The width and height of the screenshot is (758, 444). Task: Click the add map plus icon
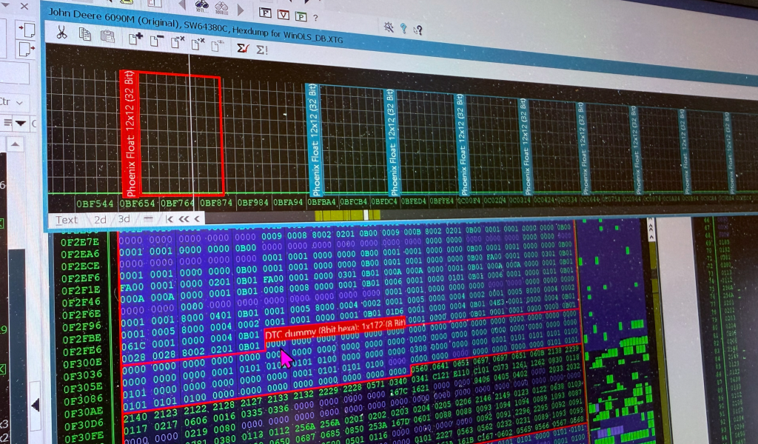pyautogui.click(x=135, y=39)
